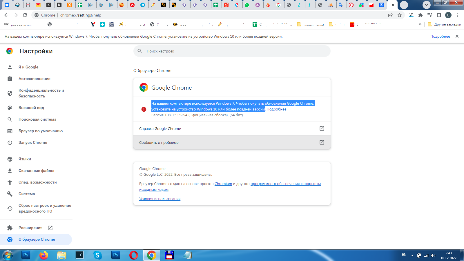Open the airplane icon bookmark
Image resolution: width=464 pixels, height=261 pixels.
coord(121,24)
